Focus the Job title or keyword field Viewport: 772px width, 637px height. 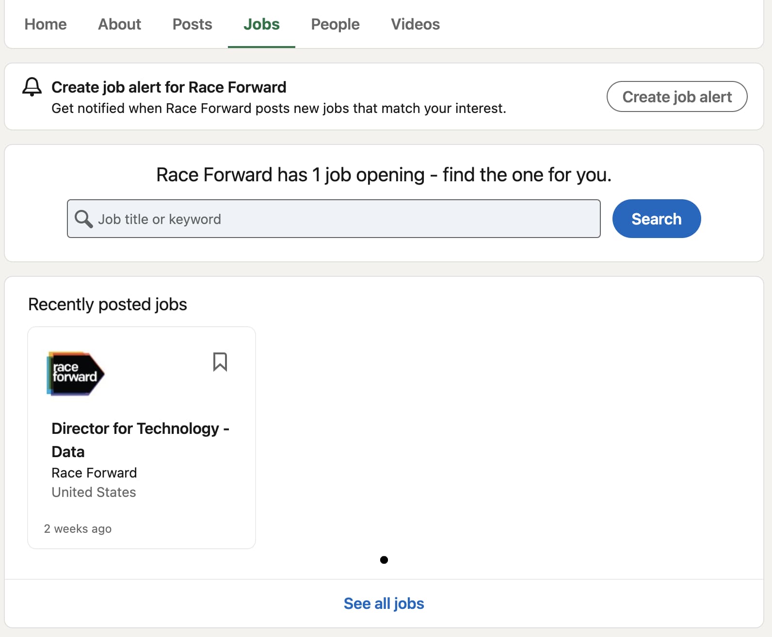click(339, 219)
